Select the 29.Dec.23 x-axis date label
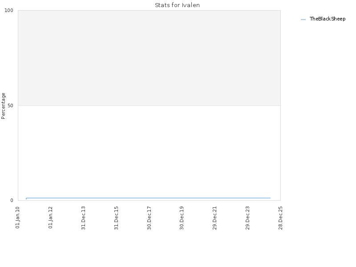The width and height of the screenshot is (356, 267). pos(247,218)
